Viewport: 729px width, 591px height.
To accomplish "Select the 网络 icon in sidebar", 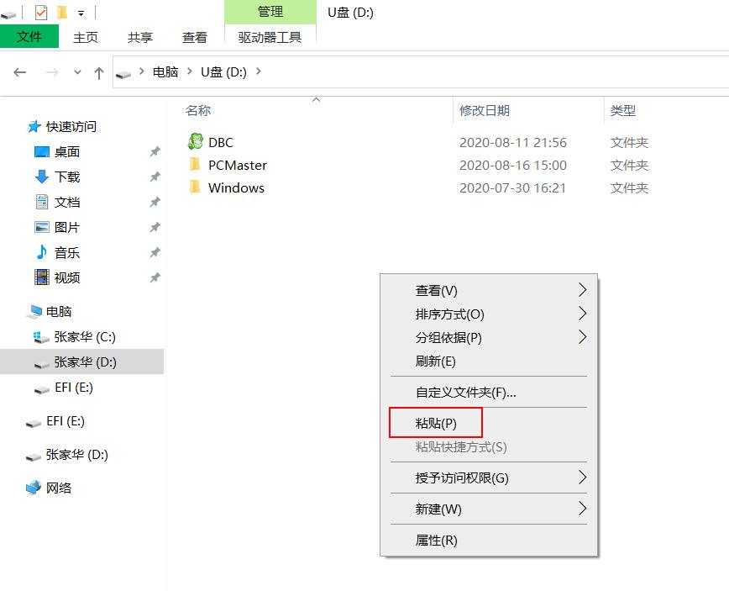I will (x=34, y=488).
